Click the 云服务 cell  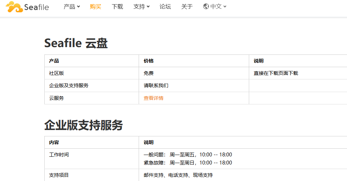tap(92, 98)
